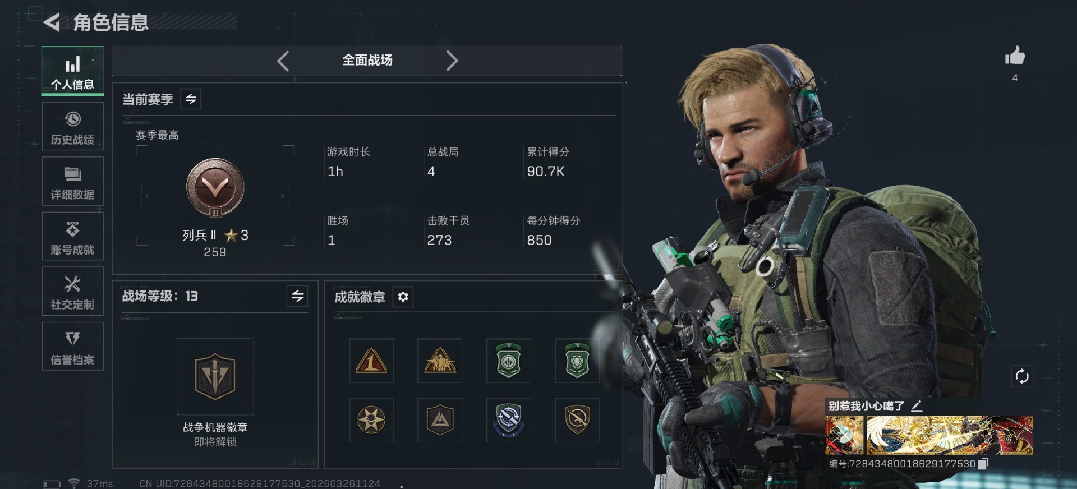Viewport: 1077px width, 489px height.
Task: Switch to next mode after 全面战场
Action: point(452,61)
